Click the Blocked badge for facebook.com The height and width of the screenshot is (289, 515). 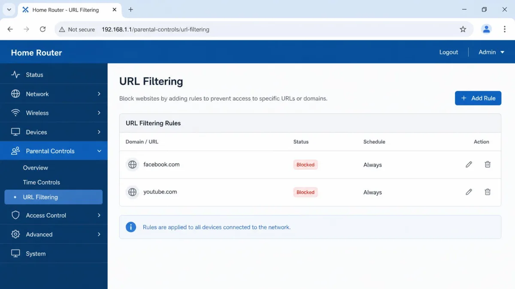(306, 164)
